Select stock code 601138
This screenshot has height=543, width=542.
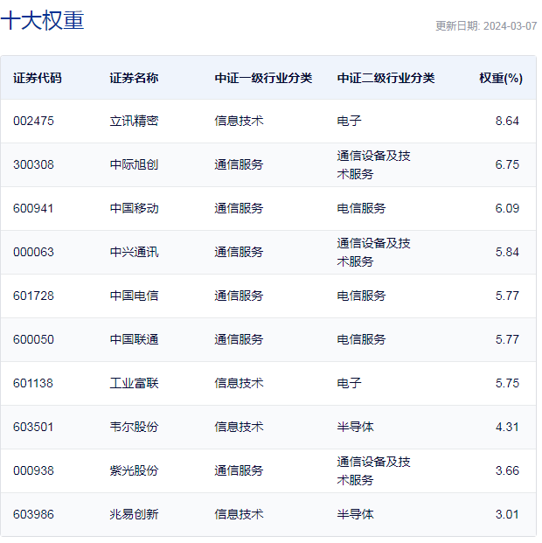pos(33,383)
